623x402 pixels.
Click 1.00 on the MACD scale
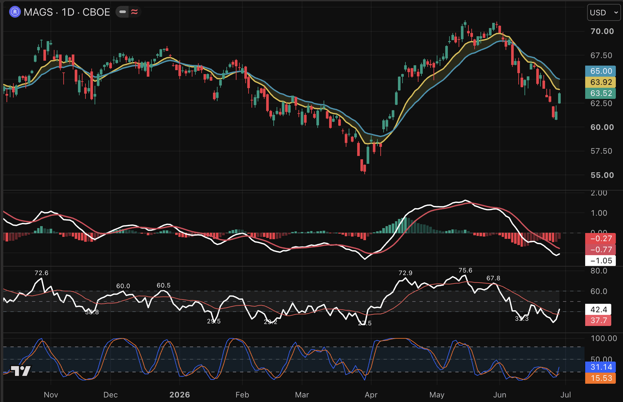point(599,213)
